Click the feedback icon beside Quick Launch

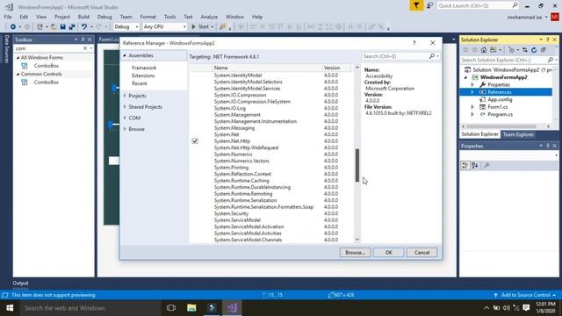pos(429,5)
